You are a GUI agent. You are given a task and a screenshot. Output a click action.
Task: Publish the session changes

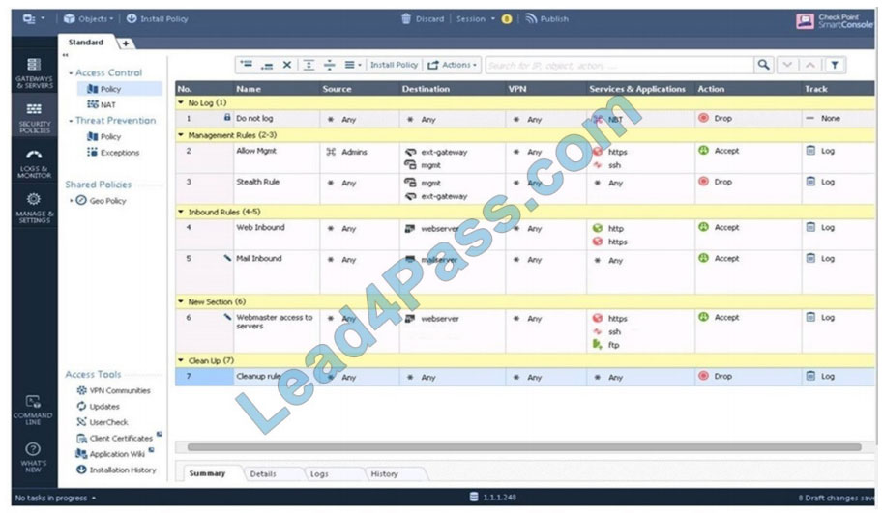[x=546, y=18]
